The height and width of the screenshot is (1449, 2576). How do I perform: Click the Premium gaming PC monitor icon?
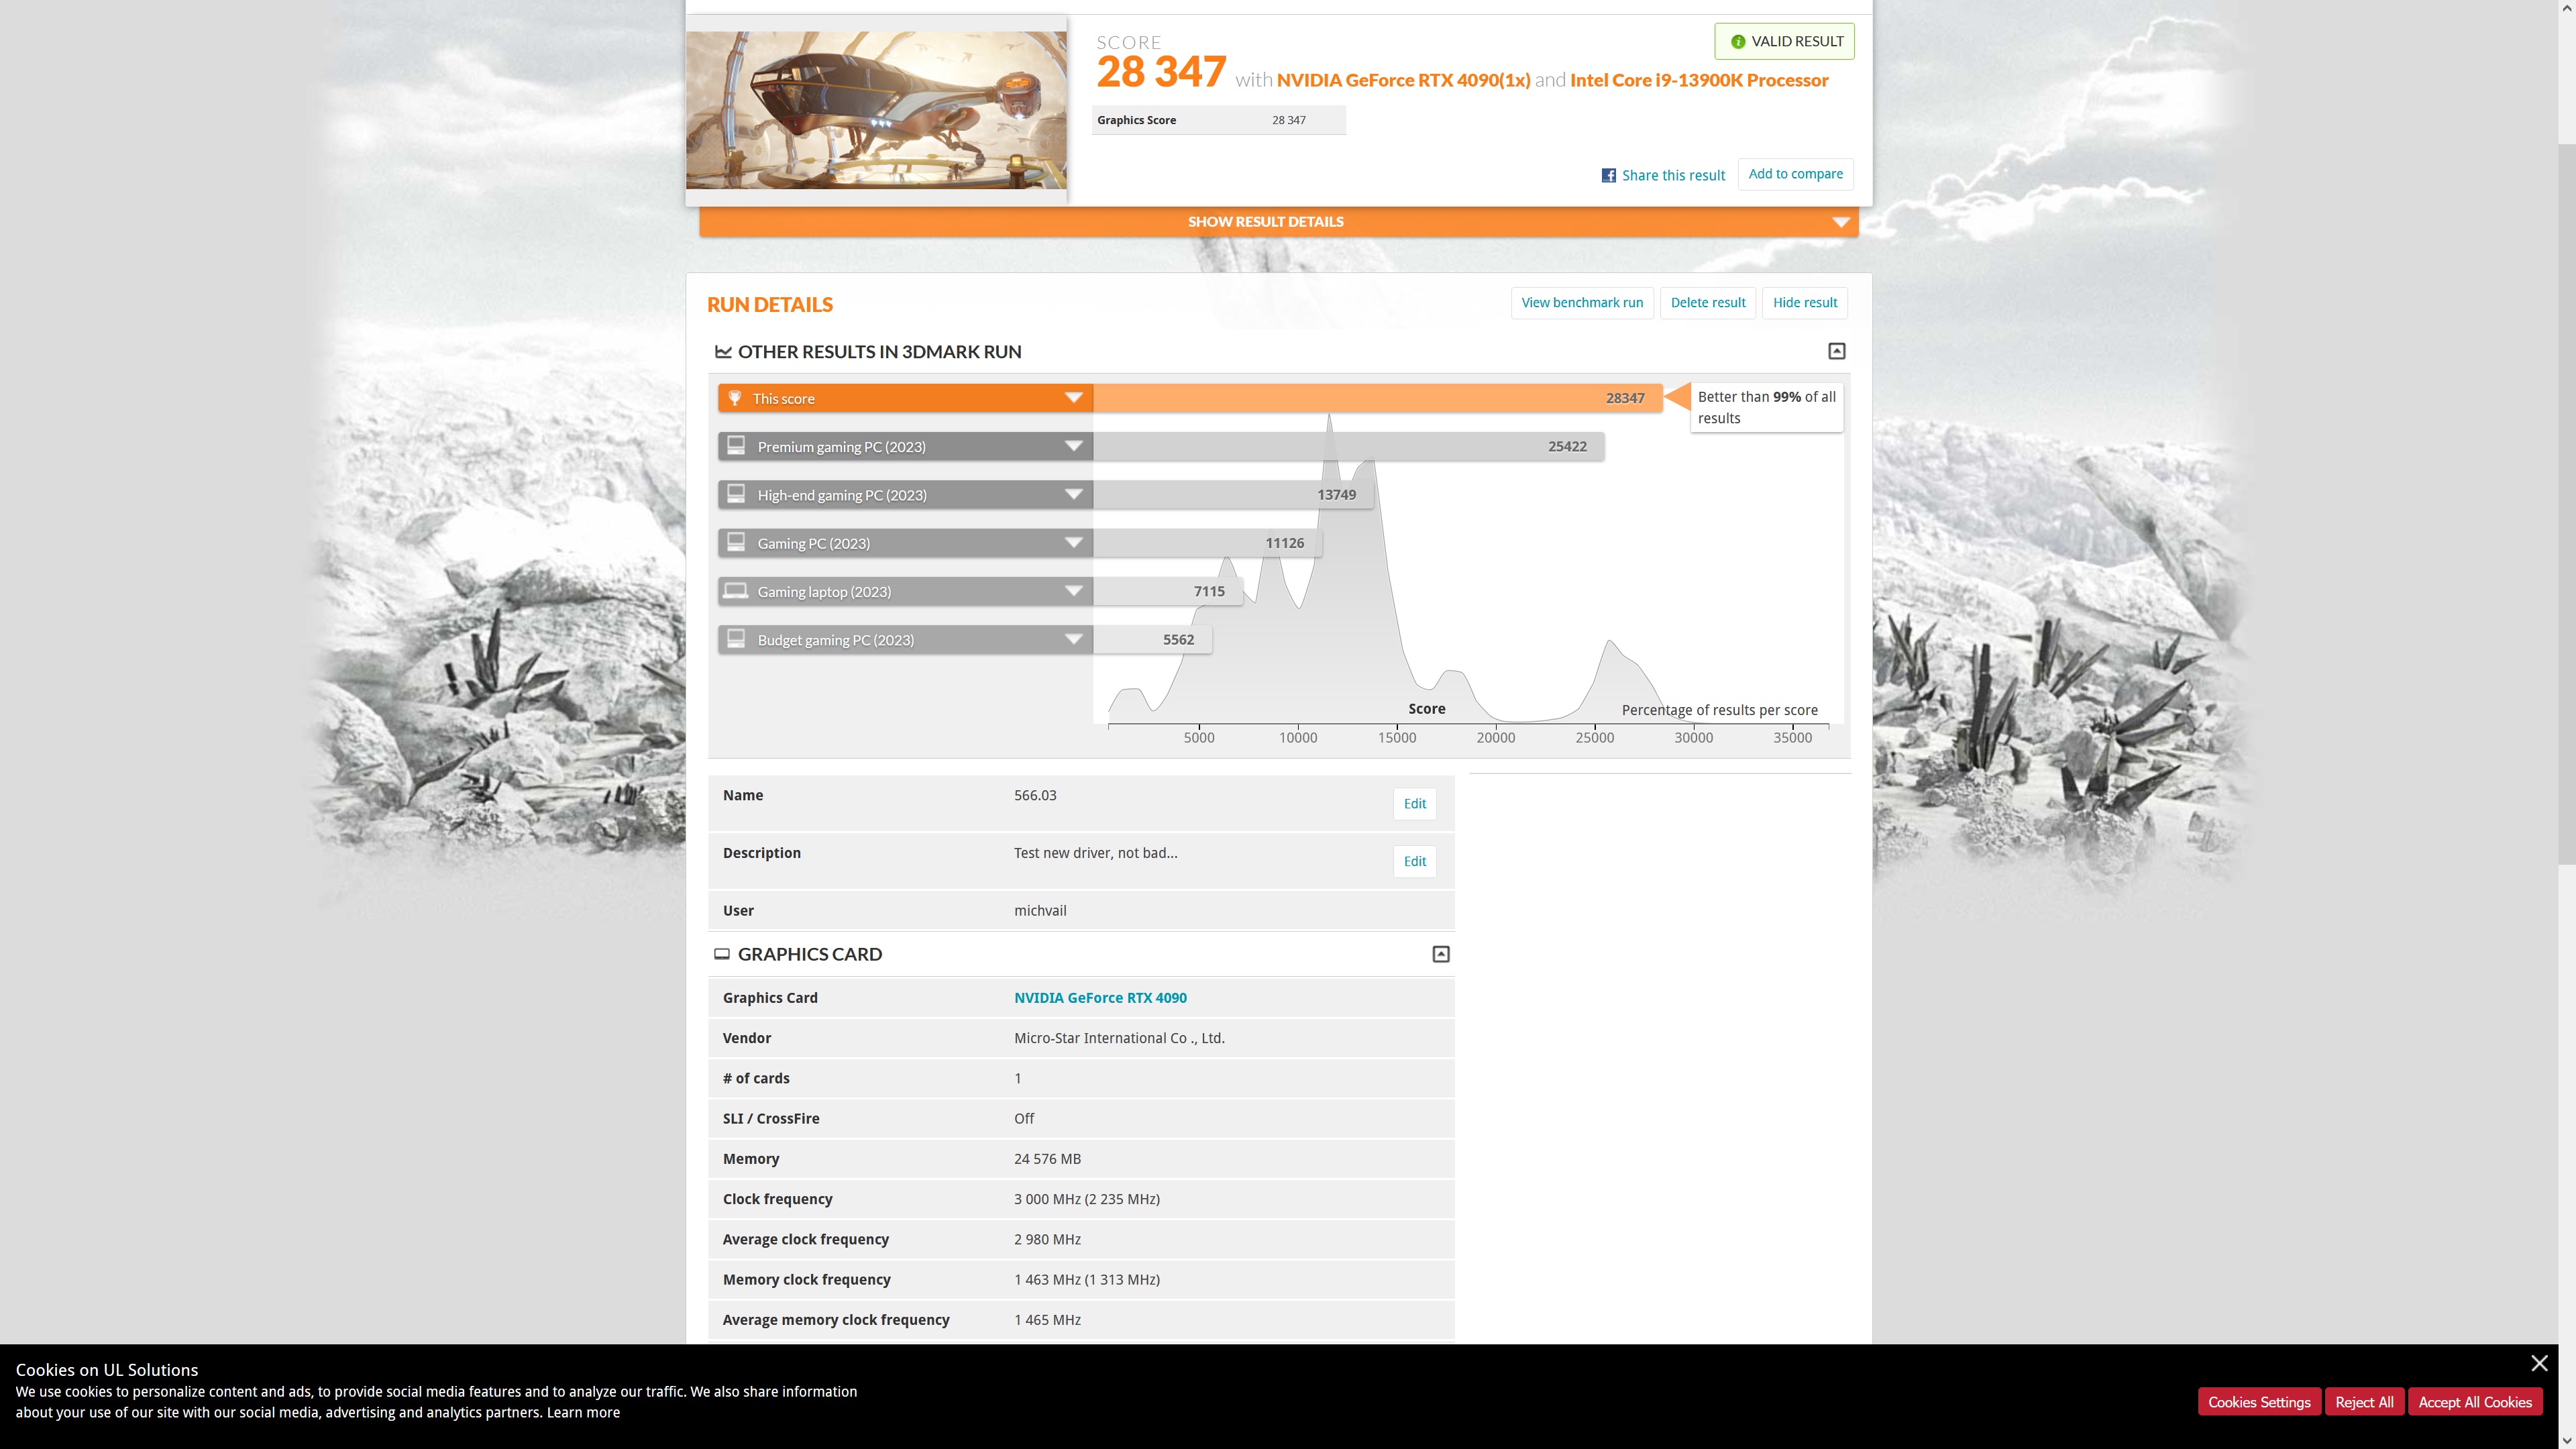click(x=736, y=446)
